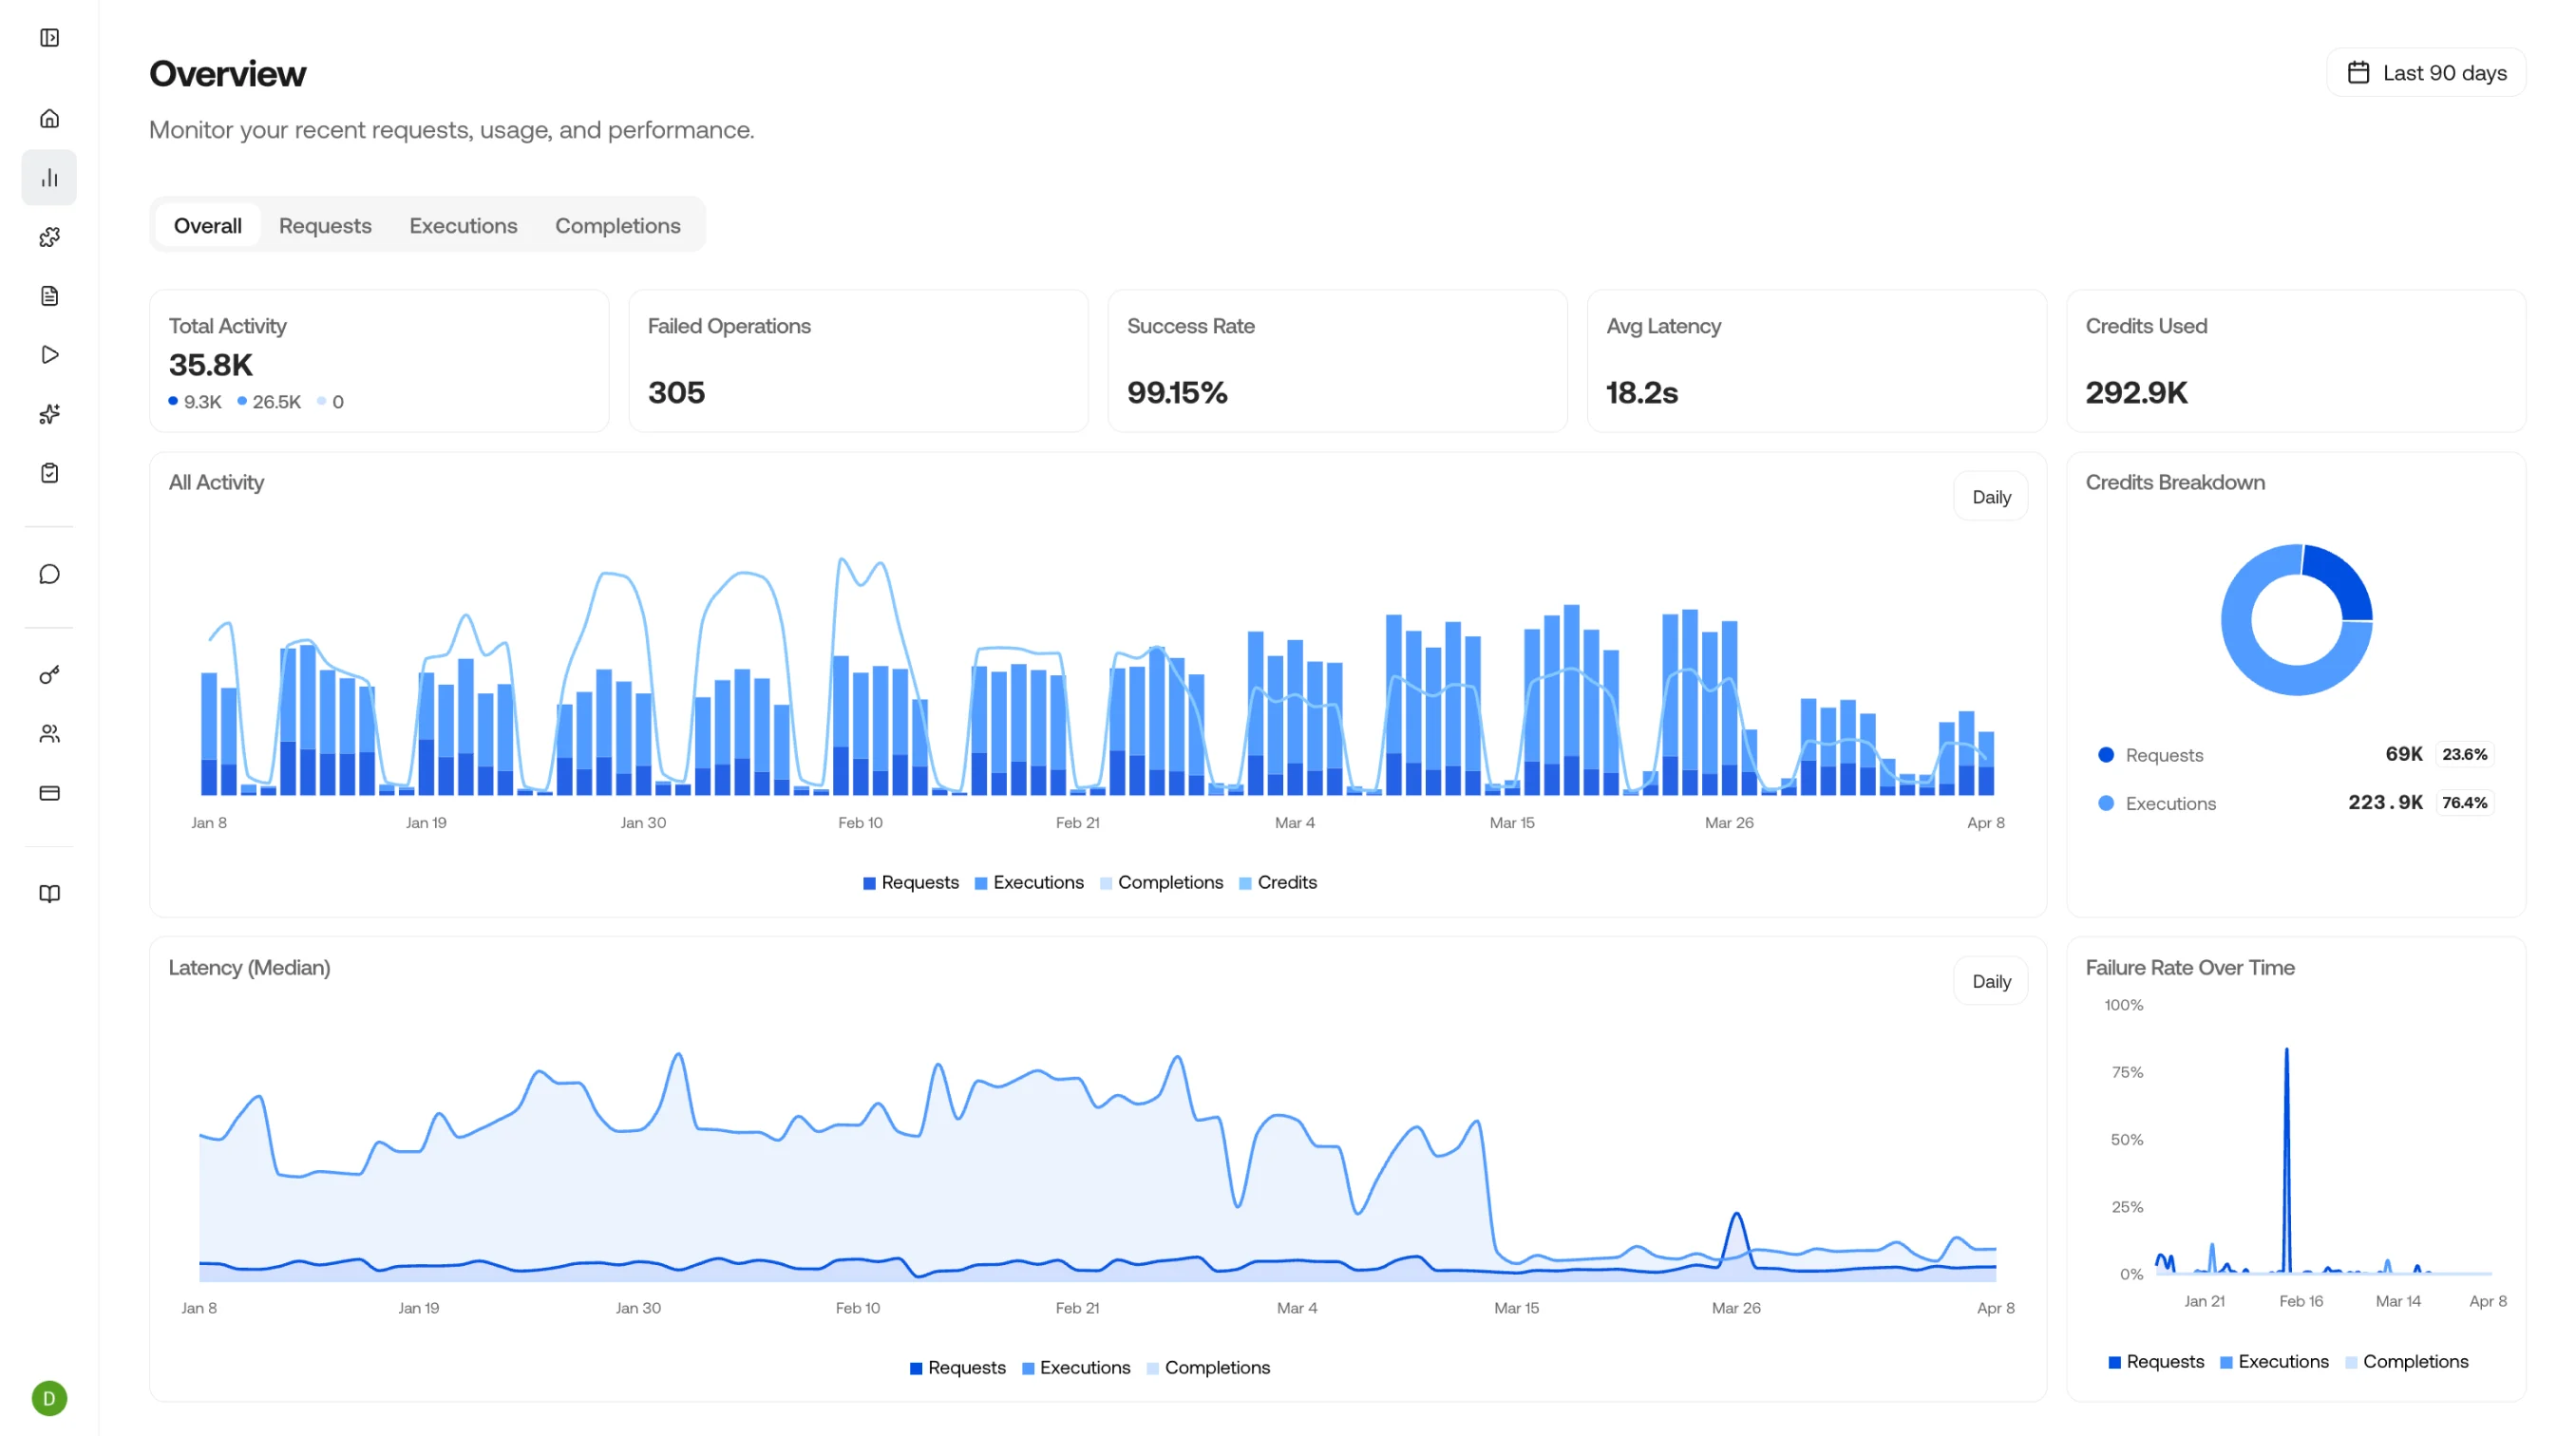Click the 26.5K executions count
2576x1436 pixels.
[276, 402]
